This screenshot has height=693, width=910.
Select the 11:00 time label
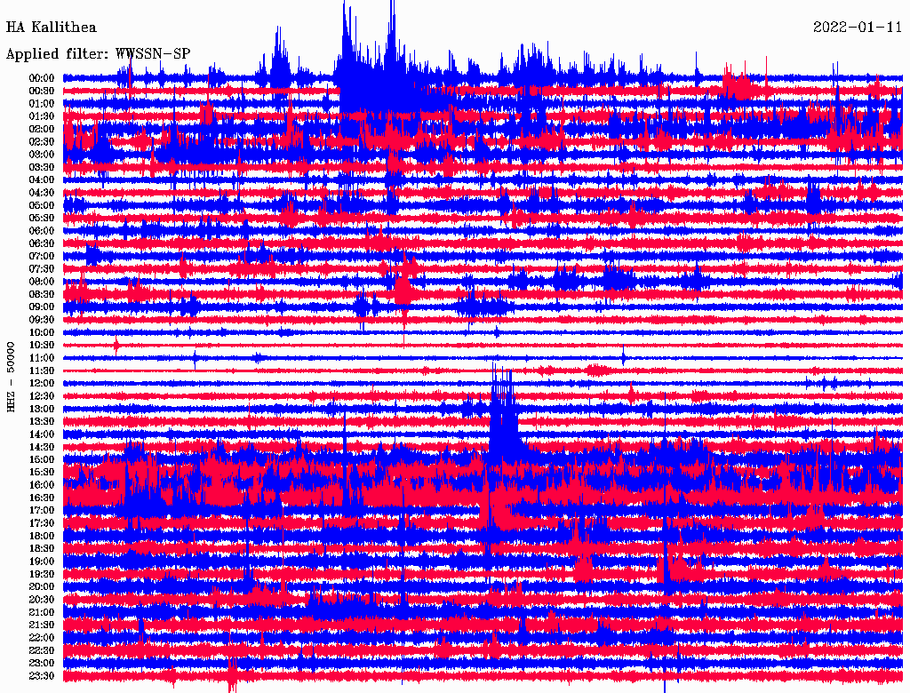coord(42,357)
